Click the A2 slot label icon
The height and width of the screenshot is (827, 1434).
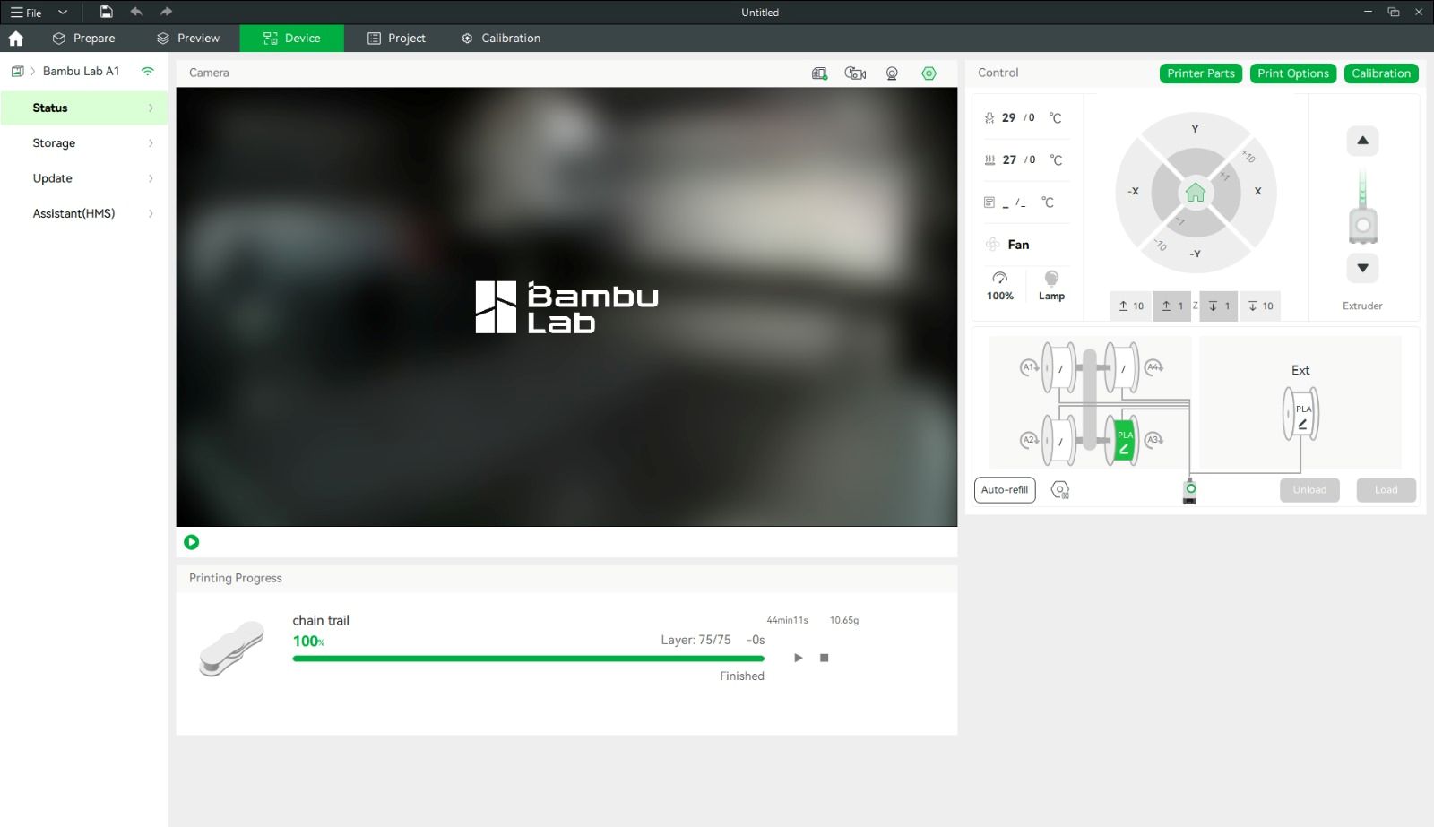point(1030,440)
